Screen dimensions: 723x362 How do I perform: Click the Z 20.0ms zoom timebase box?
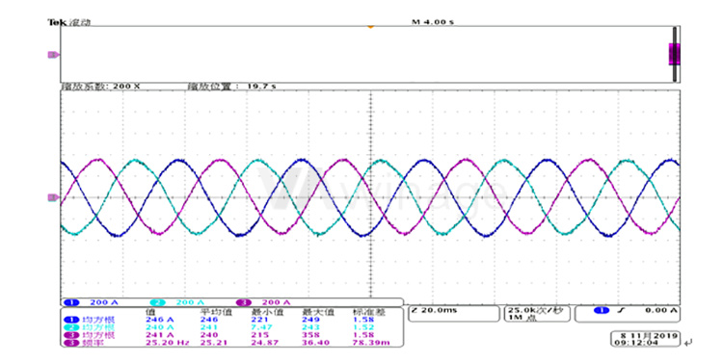(x=454, y=314)
